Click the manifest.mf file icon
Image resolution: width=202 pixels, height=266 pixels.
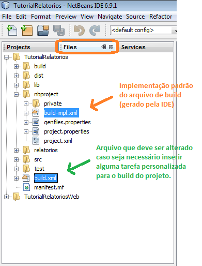point(26,187)
